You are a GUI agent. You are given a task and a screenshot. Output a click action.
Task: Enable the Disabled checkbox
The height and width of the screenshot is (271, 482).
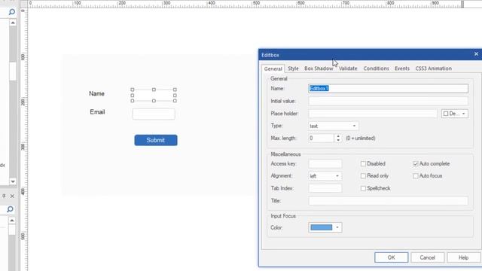(363, 164)
